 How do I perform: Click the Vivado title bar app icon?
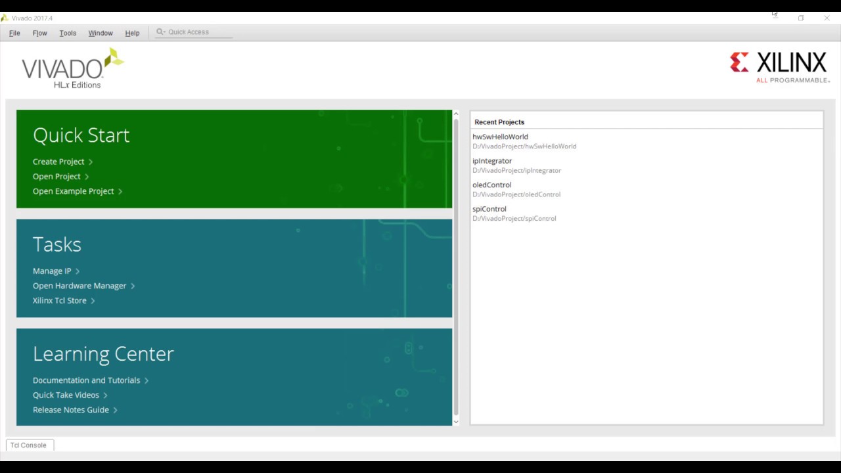(5, 18)
